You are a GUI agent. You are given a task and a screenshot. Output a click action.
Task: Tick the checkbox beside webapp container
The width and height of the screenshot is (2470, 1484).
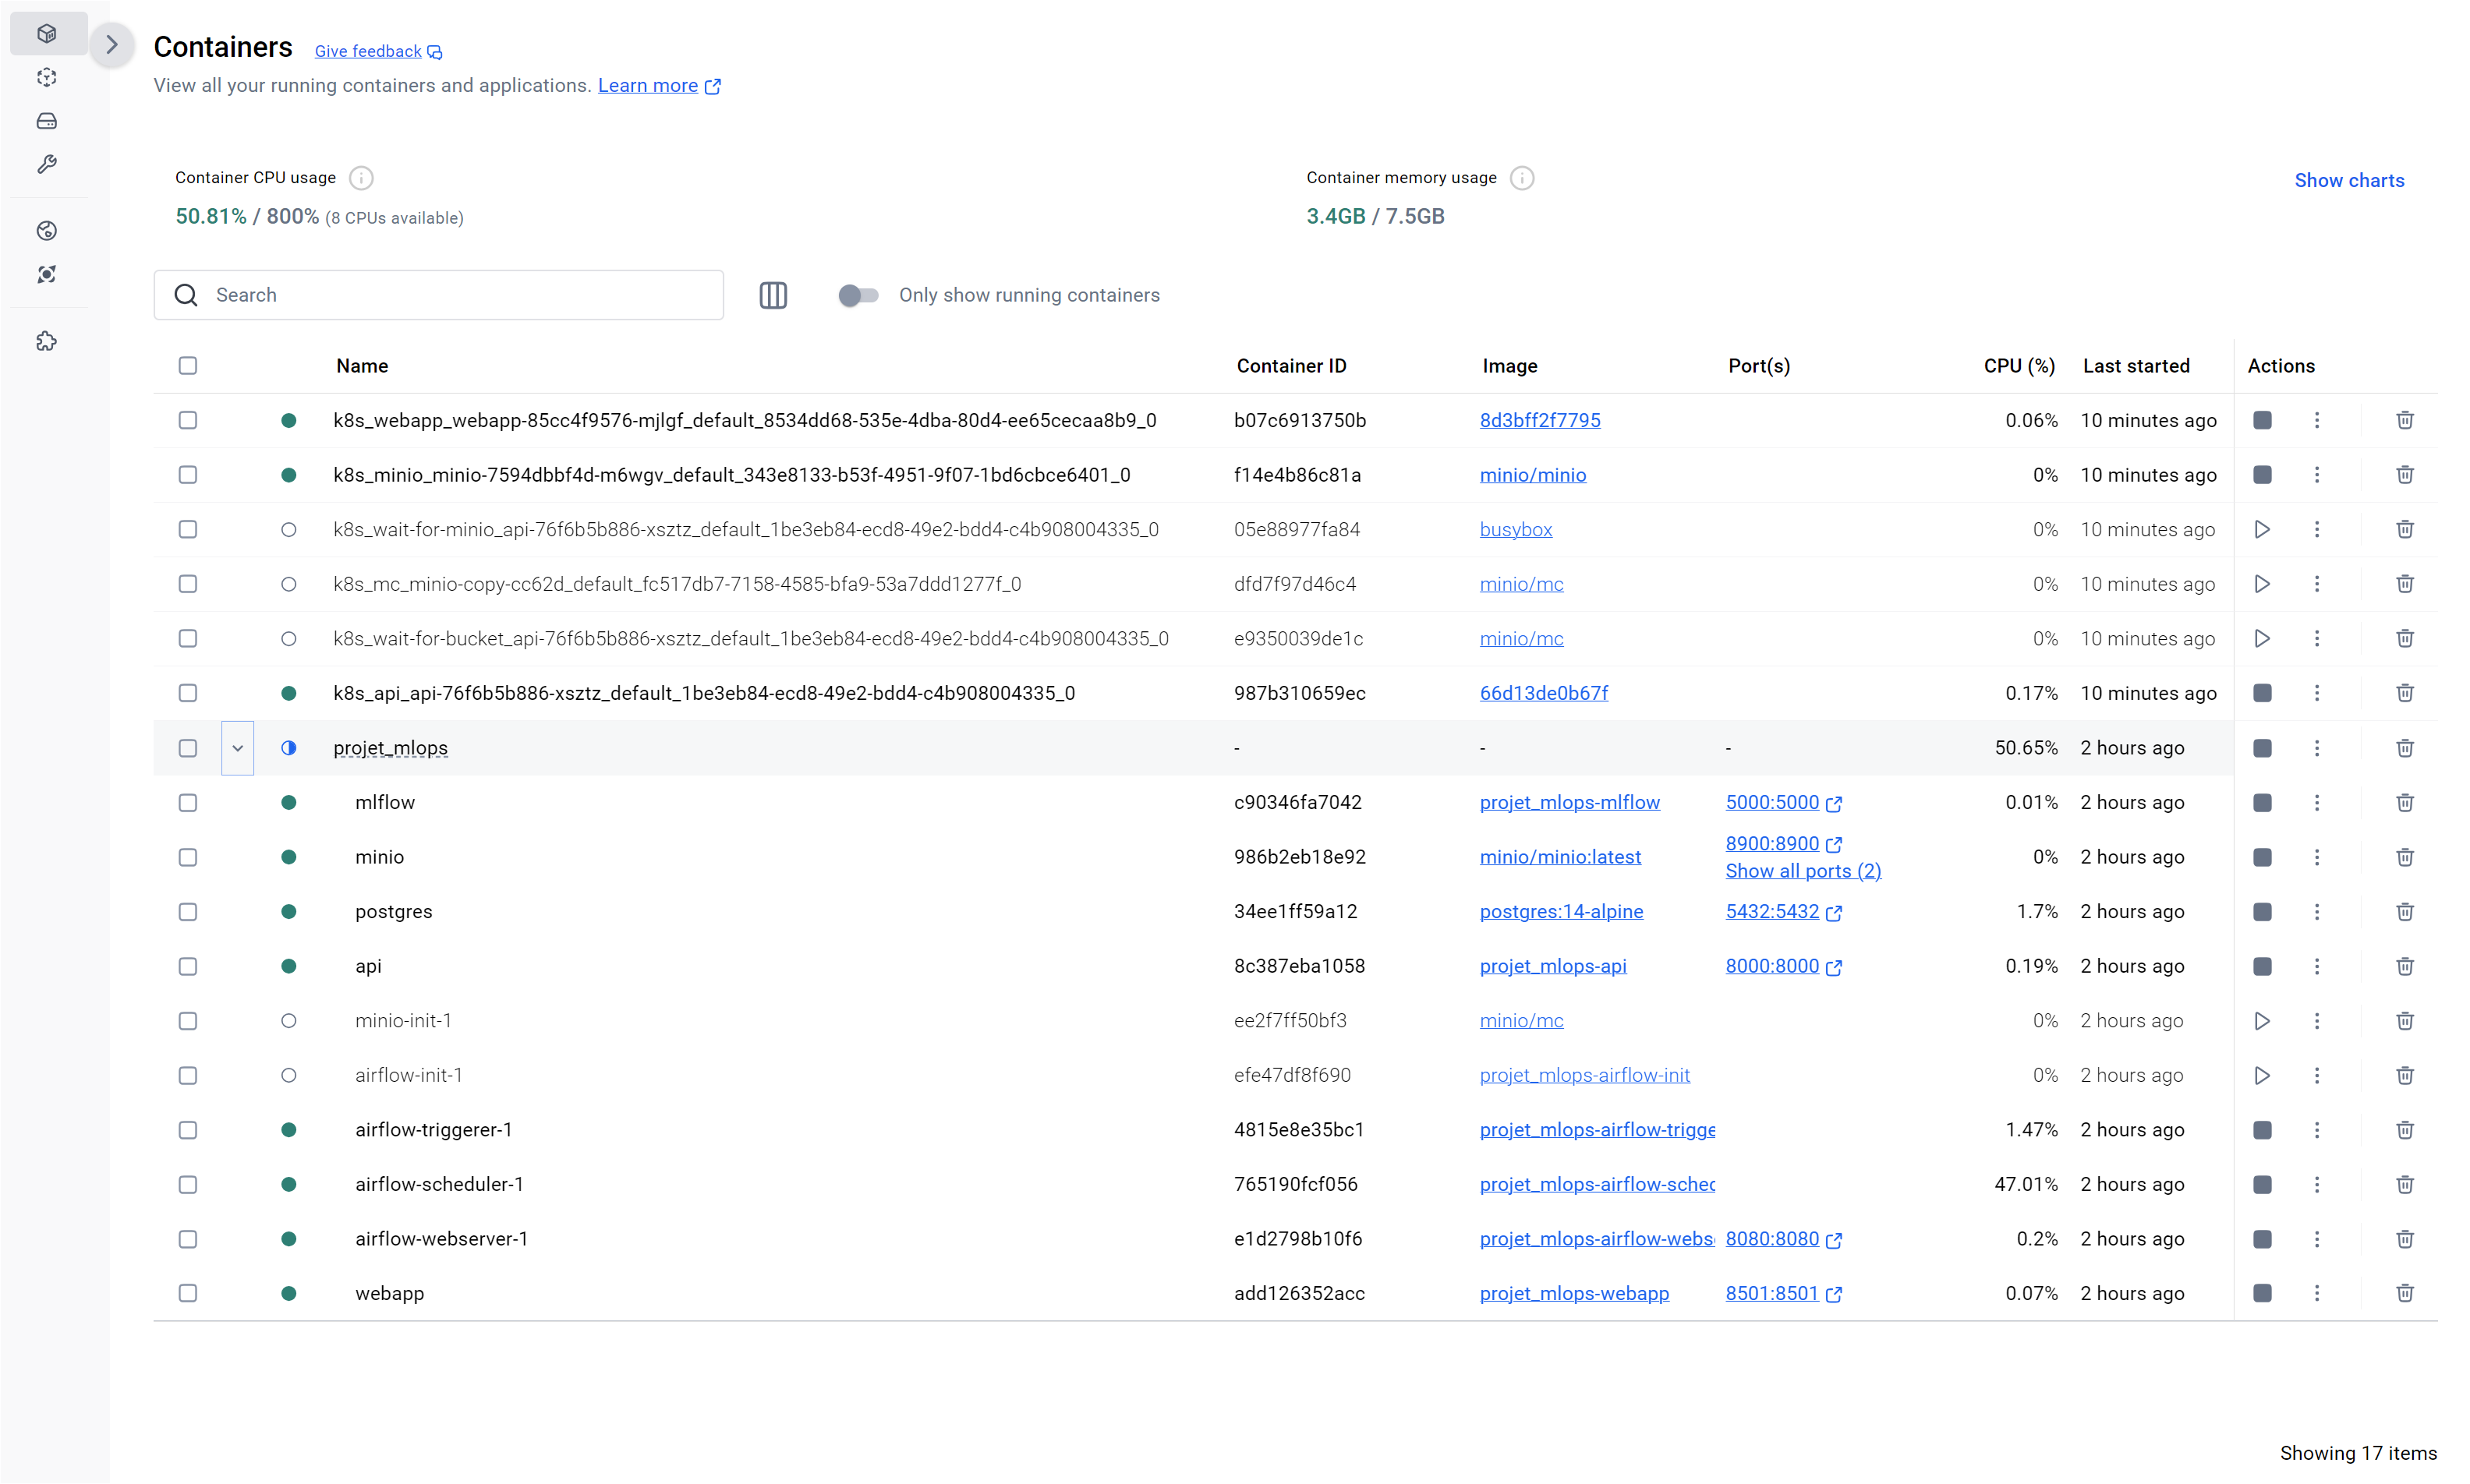[x=188, y=1293]
